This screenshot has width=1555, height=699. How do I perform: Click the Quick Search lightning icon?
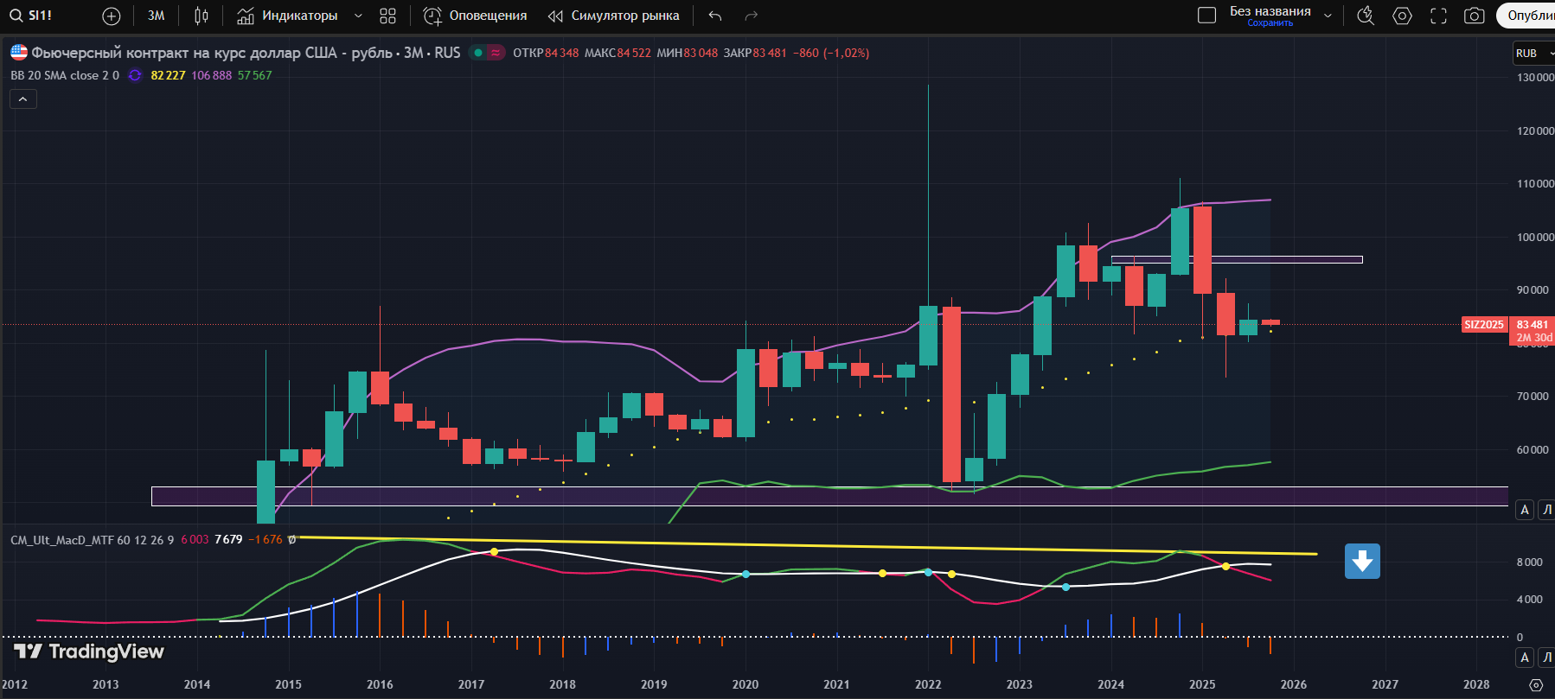(x=1366, y=16)
